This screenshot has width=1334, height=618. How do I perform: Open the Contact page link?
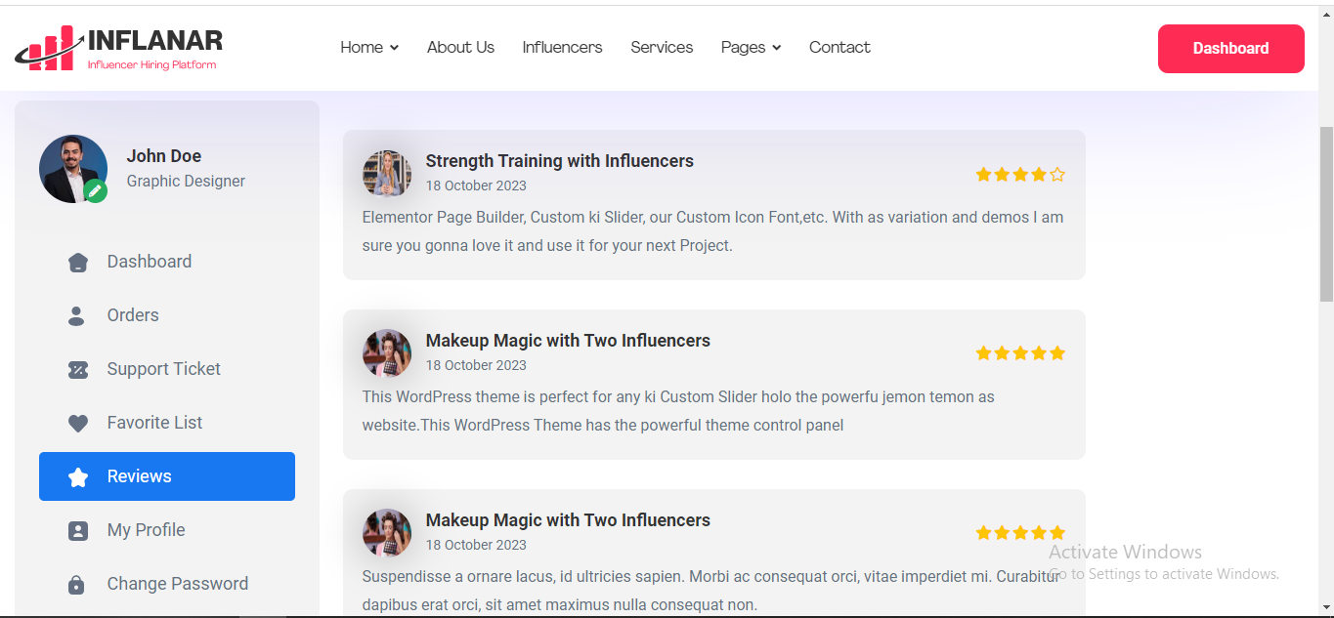tap(839, 48)
